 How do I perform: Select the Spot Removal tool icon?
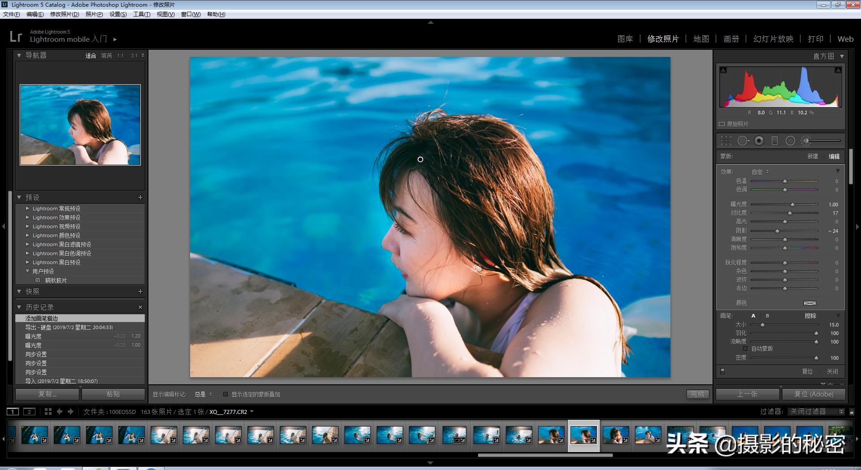[x=743, y=141]
